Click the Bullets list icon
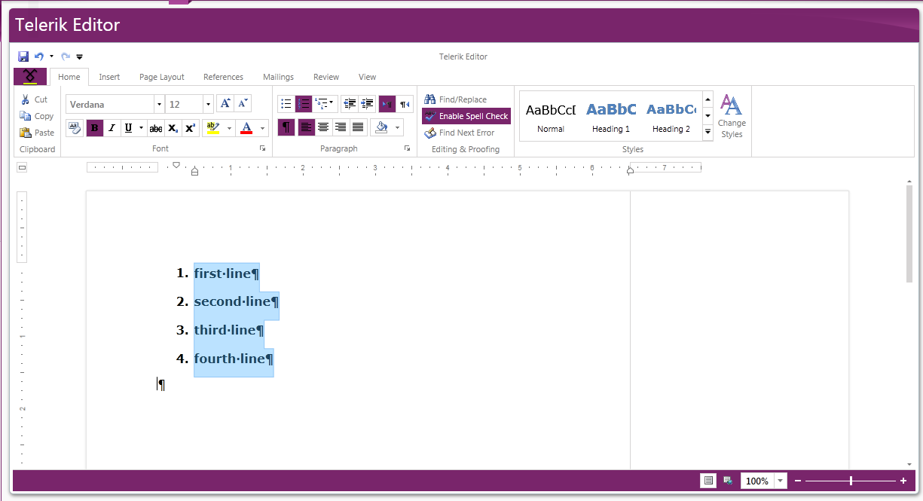 pyautogui.click(x=286, y=103)
